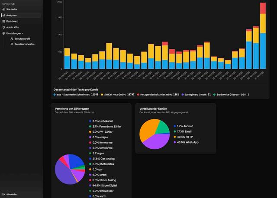Viewport: 277px width, 198px height.
Task: Click the Benutzerverwaltung users icon
Action: coord(12,44)
